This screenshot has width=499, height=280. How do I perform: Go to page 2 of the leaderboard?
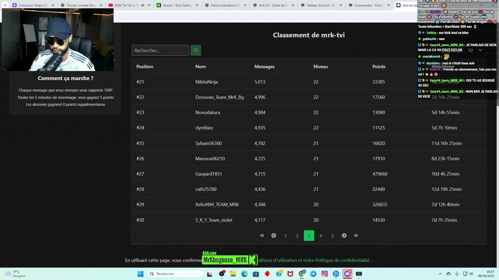pyautogui.click(x=297, y=236)
